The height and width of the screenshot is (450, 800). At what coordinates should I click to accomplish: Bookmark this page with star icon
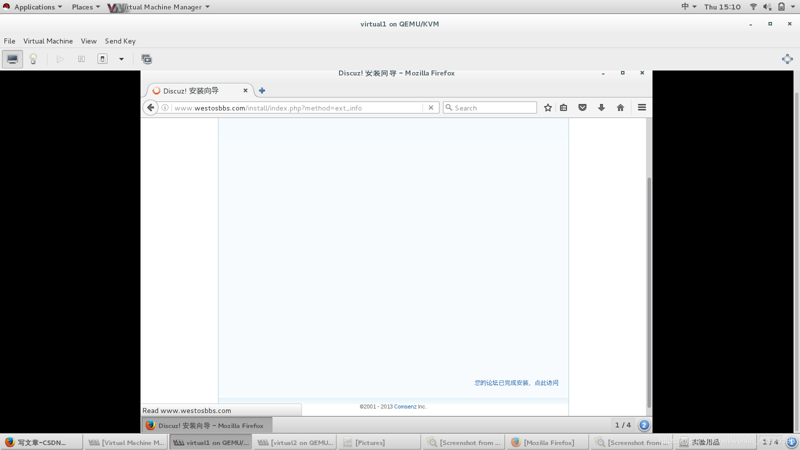(x=548, y=107)
